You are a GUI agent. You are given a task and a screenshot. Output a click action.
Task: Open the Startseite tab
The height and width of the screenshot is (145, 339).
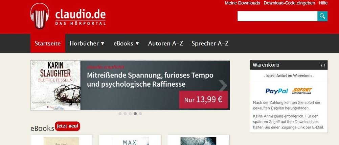point(48,43)
